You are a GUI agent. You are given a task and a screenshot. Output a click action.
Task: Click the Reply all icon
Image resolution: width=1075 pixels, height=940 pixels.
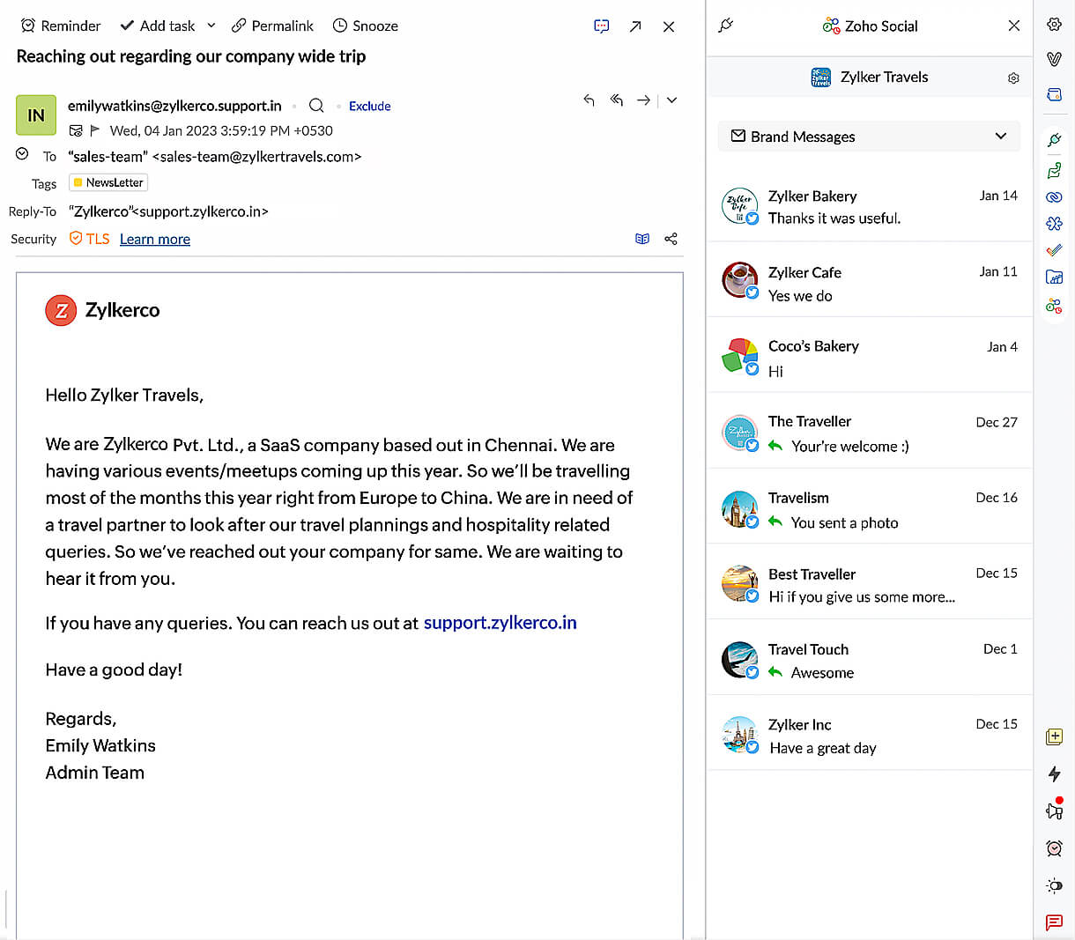pos(617,100)
